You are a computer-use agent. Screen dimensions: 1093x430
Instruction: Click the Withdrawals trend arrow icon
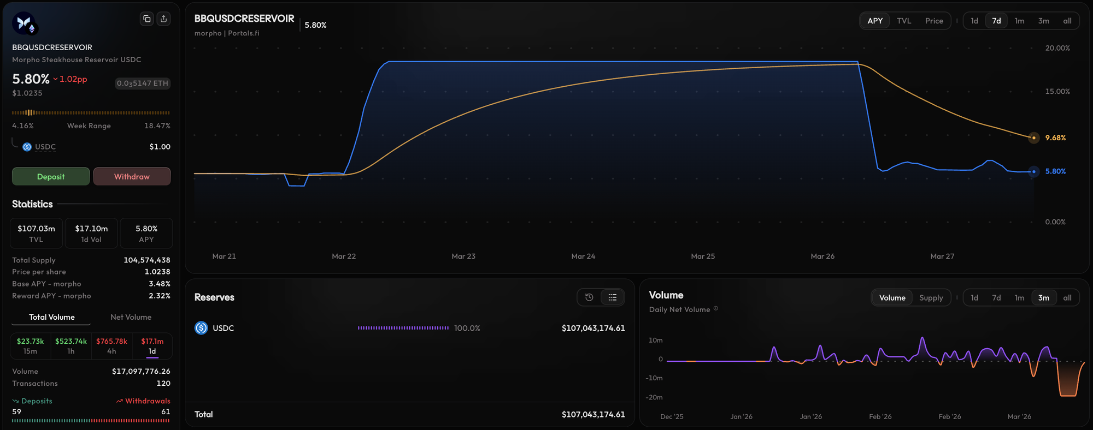click(x=119, y=401)
